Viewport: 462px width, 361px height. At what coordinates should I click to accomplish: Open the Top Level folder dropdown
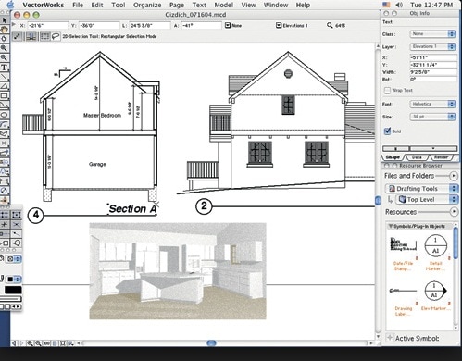427,199
